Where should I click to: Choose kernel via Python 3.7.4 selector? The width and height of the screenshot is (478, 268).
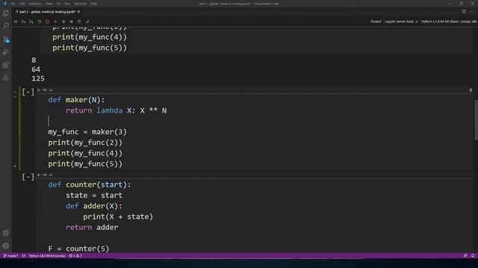[449, 22]
